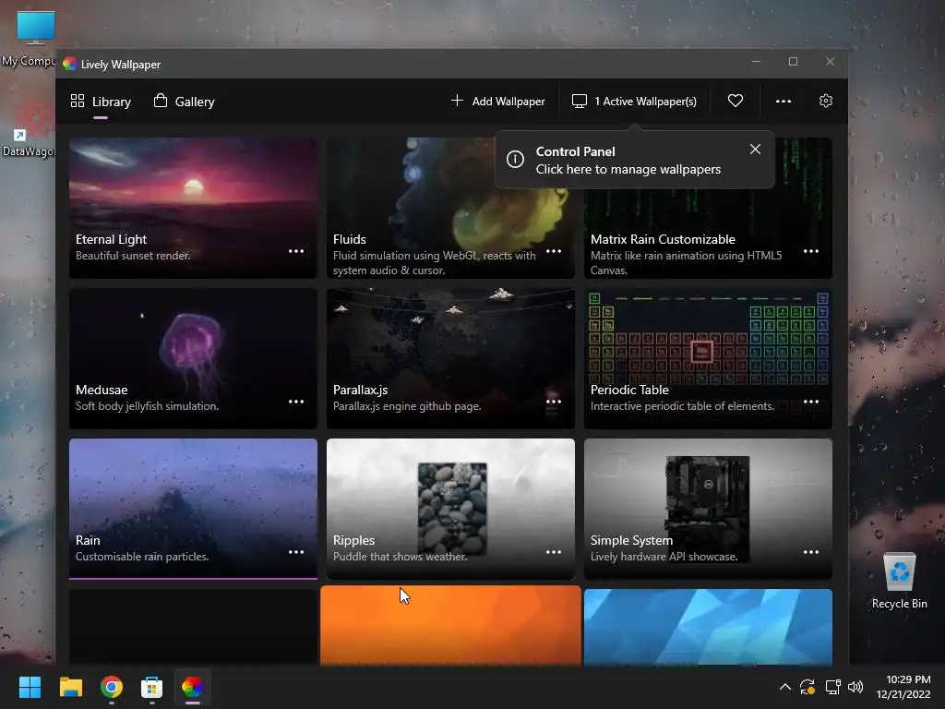This screenshot has height=709, width=945.
Task: Select the blue polygon wallpaper thumbnail
Action: (708, 627)
